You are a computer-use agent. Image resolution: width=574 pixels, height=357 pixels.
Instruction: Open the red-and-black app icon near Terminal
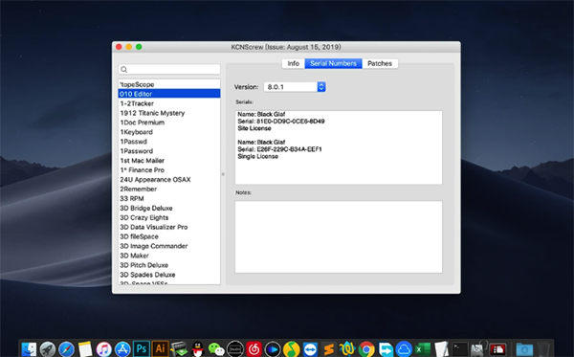pyautogui.click(x=497, y=349)
